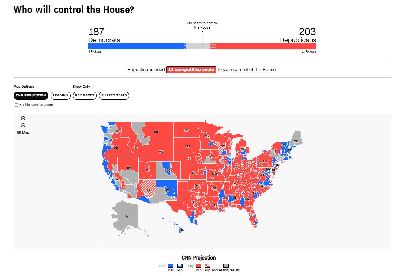411x276 pixels.
Task: Select the CNN Projection map option
Action: pos(31,96)
